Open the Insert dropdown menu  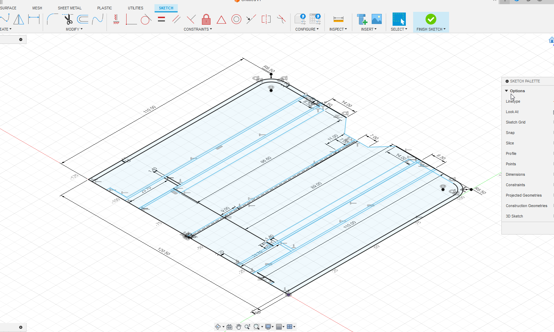pos(369,29)
